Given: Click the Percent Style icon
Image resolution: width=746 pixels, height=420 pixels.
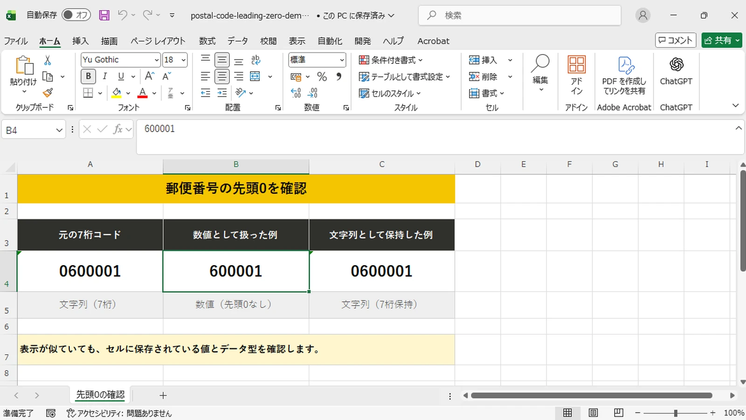Looking at the screenshot, I should [x=322, y=76].
